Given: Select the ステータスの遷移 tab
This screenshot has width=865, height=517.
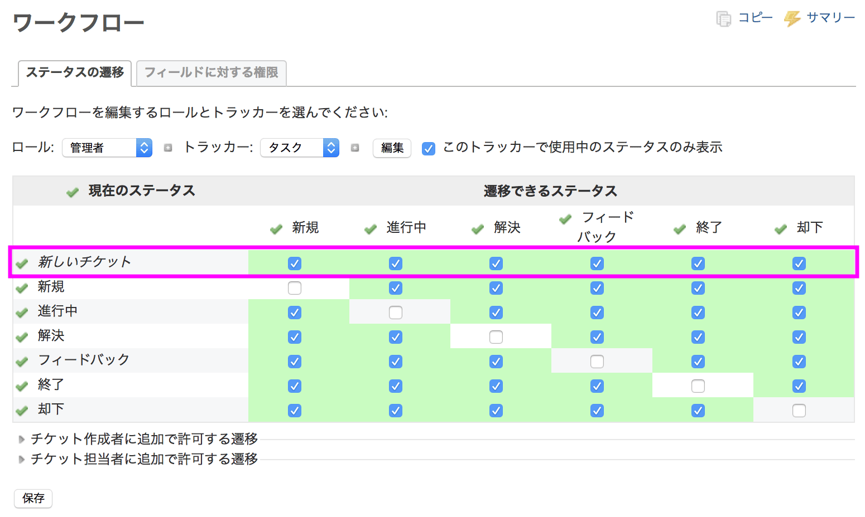Looking at the screenshot, I should (75, 73).
